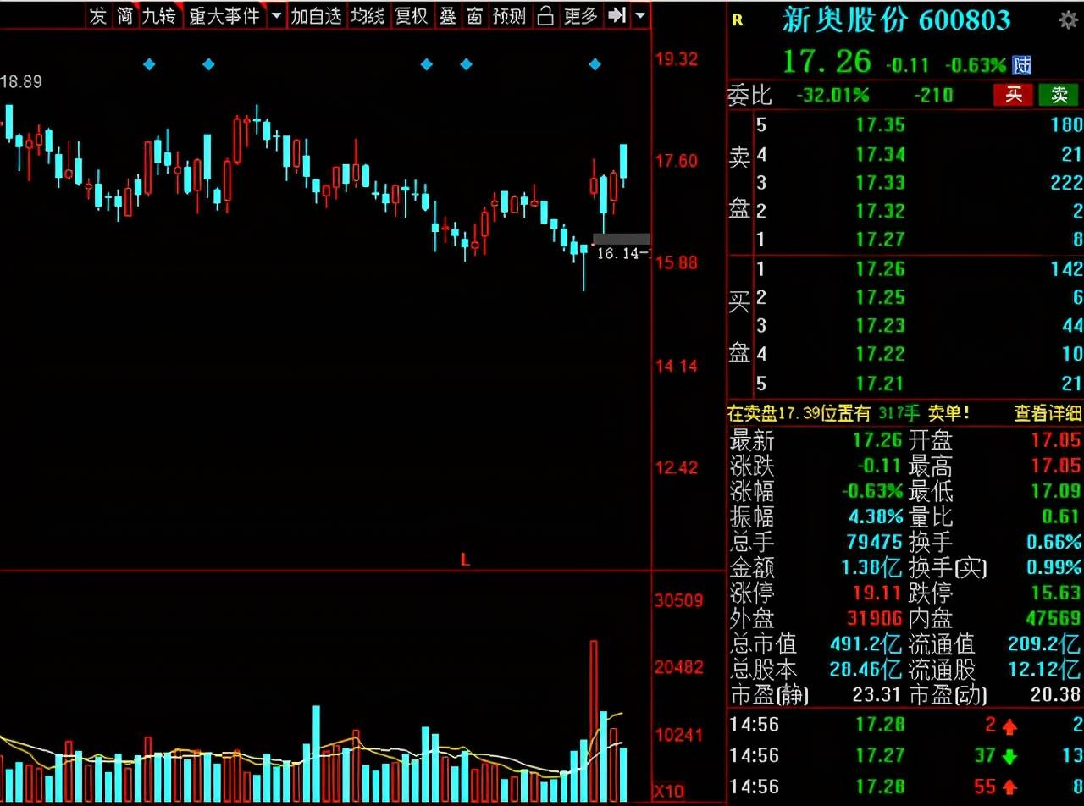Click the red 买 buy button
Image resolution: width=1084 pixels, height=806 pixels.
(1014, 95)
